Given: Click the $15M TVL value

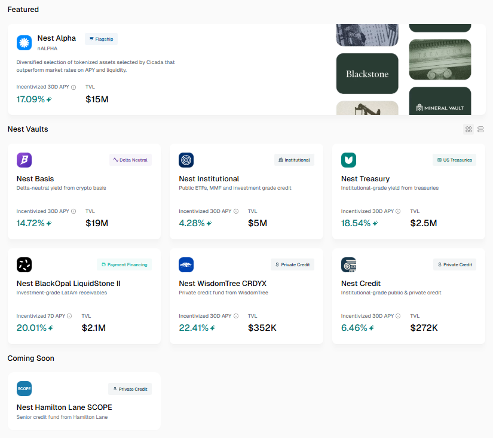Looking at the screenshot, I should pyautogui.click(x=97, y=99).
